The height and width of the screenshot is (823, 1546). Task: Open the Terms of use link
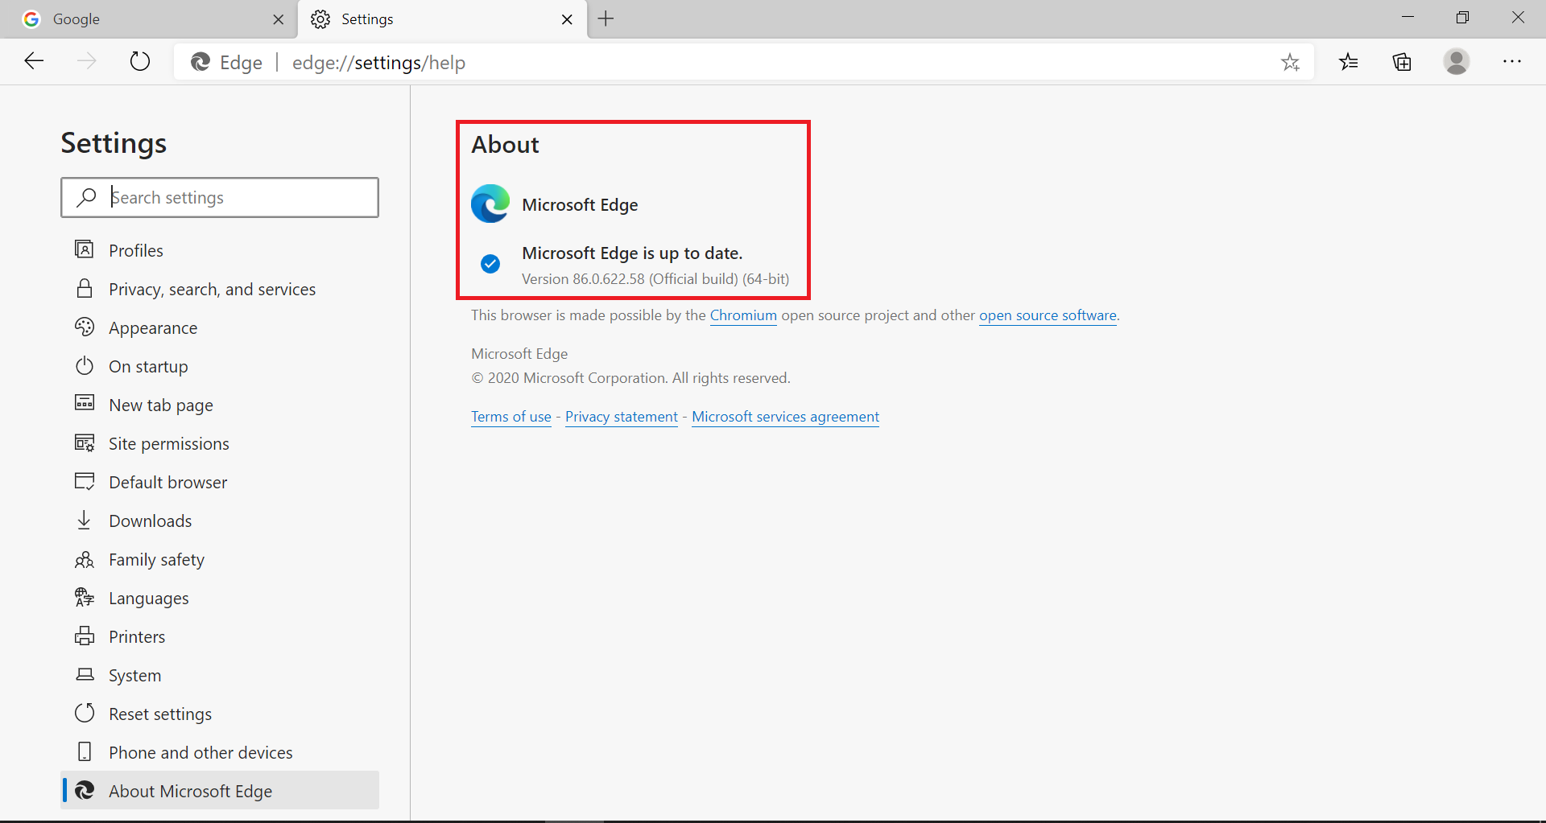511,417
